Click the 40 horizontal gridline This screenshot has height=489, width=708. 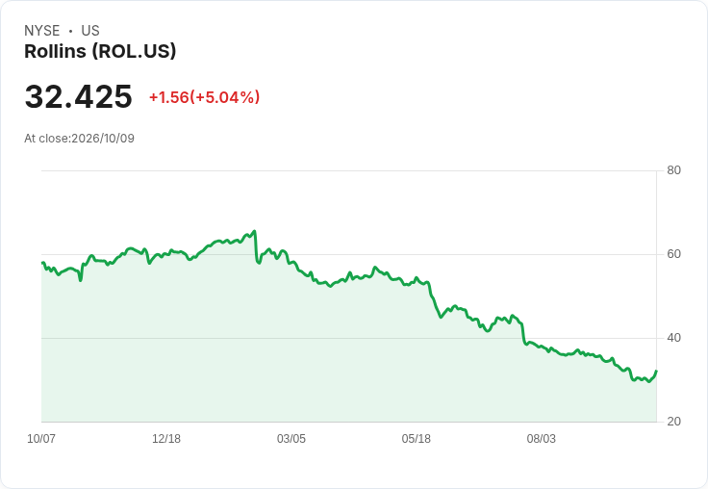(x=348, y=338)
